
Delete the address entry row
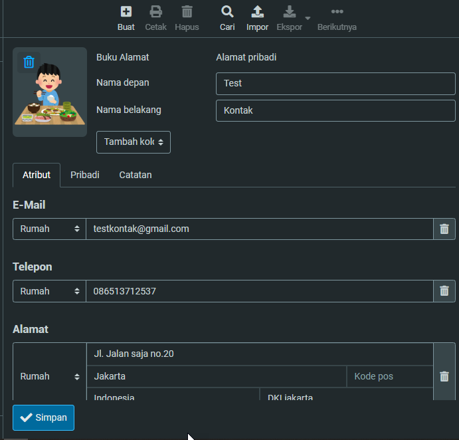pos(444,376)
